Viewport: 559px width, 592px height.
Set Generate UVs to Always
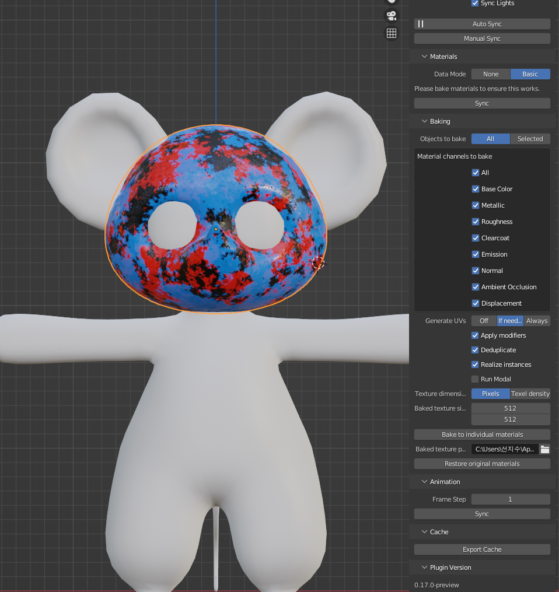(x=537, y=321)
